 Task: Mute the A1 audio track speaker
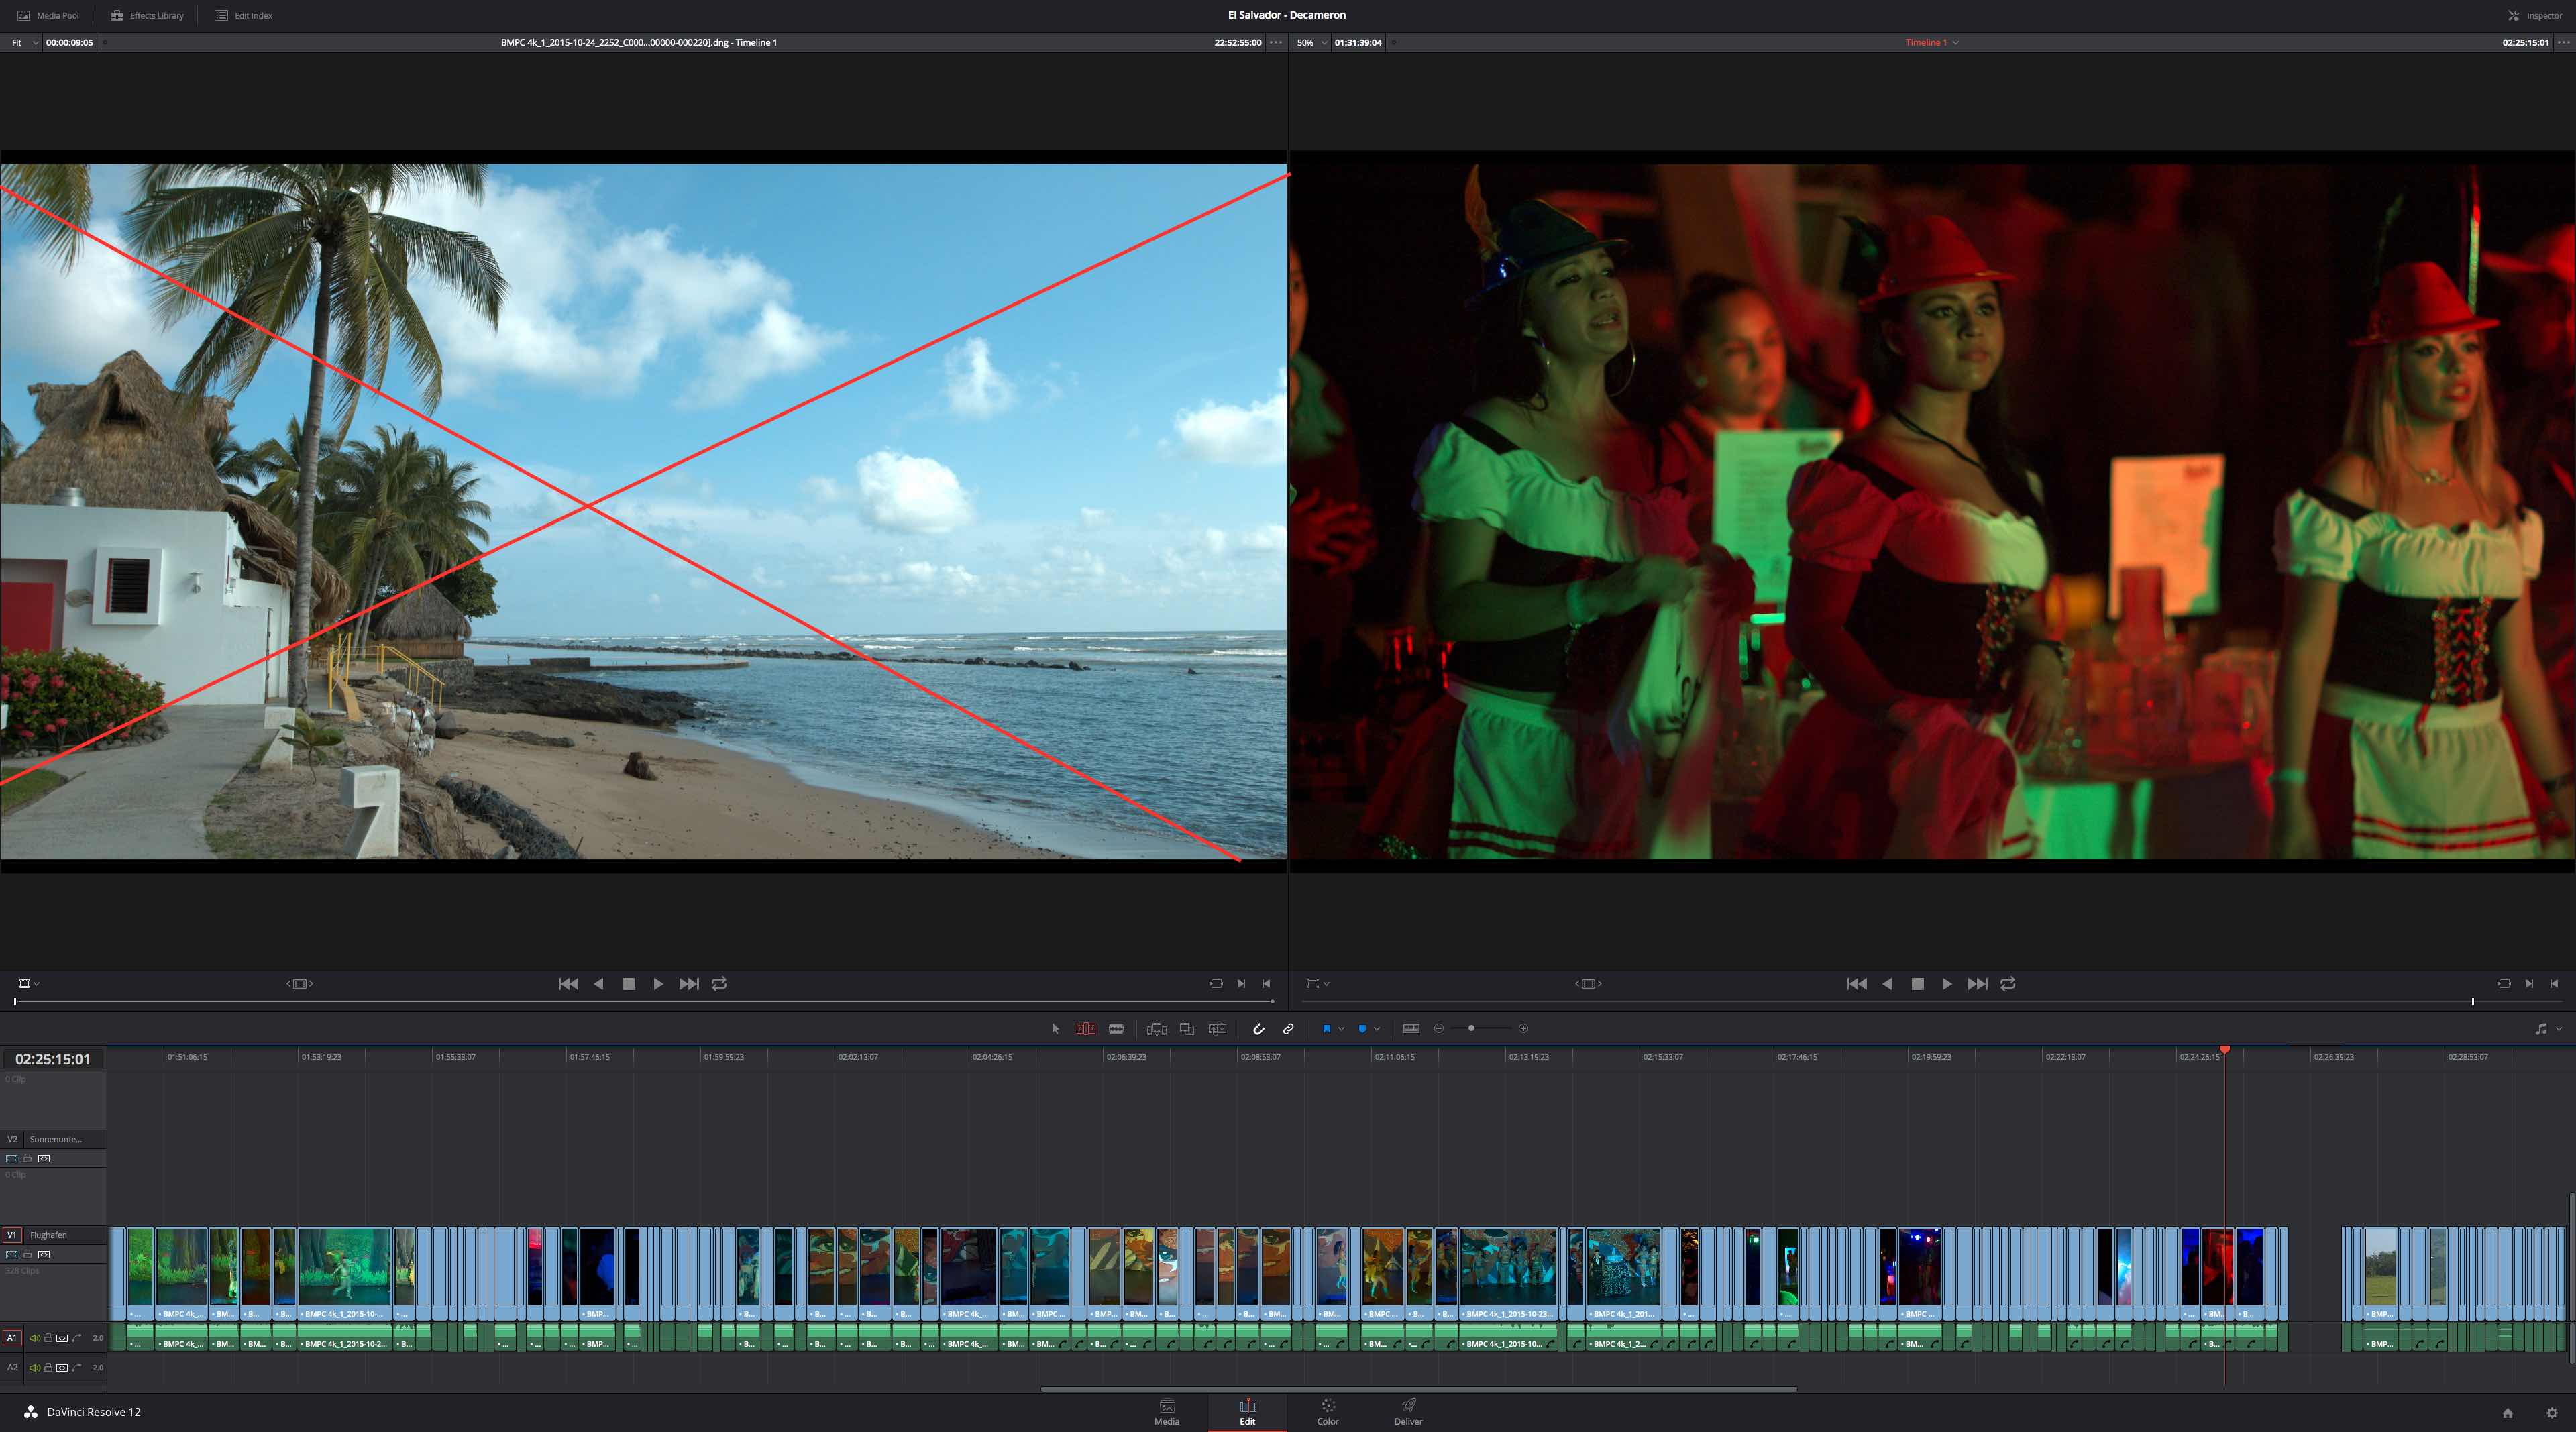[x=34, y=1338]
